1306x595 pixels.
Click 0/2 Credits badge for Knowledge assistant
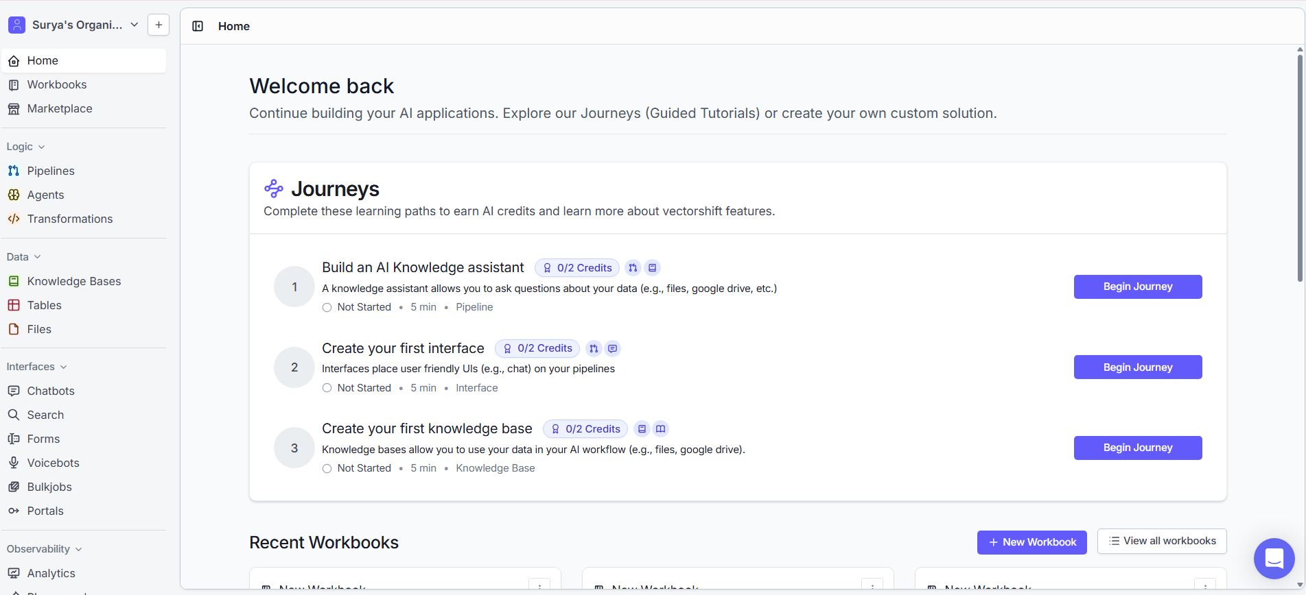point(577,268)
